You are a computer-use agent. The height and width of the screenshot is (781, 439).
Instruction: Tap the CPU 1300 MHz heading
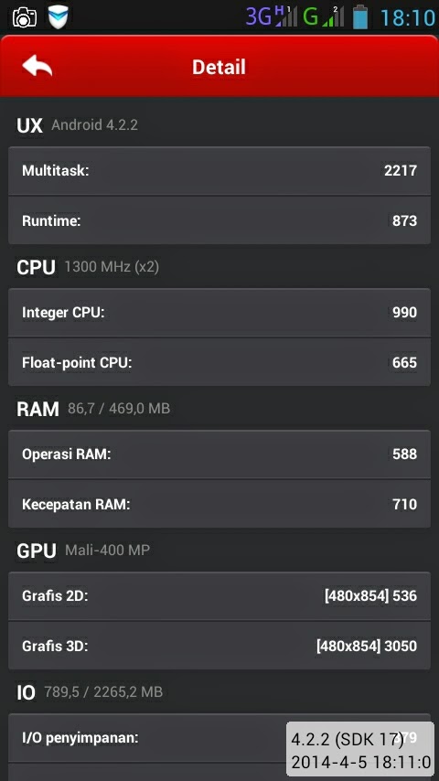tap(88, 267)
